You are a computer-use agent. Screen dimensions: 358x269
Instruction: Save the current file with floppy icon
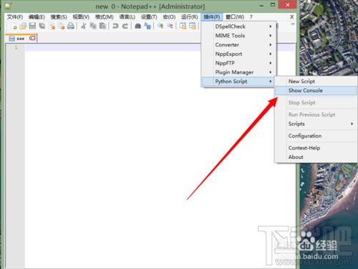pos(32,26)
